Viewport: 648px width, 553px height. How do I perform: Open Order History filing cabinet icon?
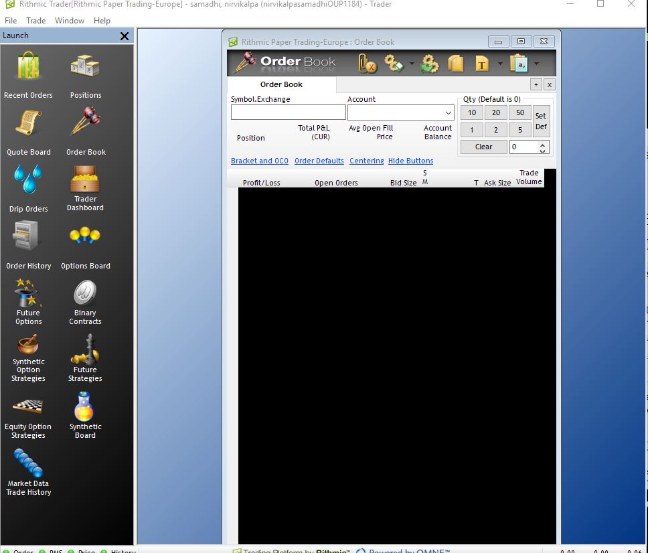coord(28,246)
